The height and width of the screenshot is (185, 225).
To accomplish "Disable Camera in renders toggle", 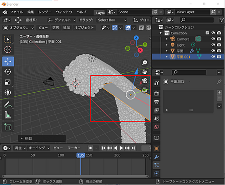I will coord(219,39).
